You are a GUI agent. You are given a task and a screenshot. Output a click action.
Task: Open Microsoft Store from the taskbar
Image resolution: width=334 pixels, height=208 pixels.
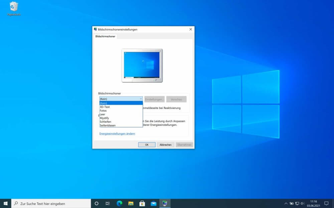click(x=142, y=204)
